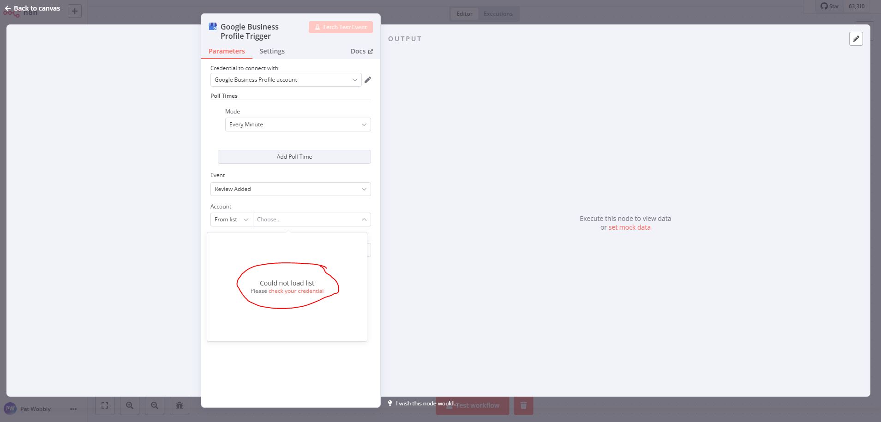Open the user menu three dots
The height and width of the screenshot is (422, 881).
[x=73, y=409]
